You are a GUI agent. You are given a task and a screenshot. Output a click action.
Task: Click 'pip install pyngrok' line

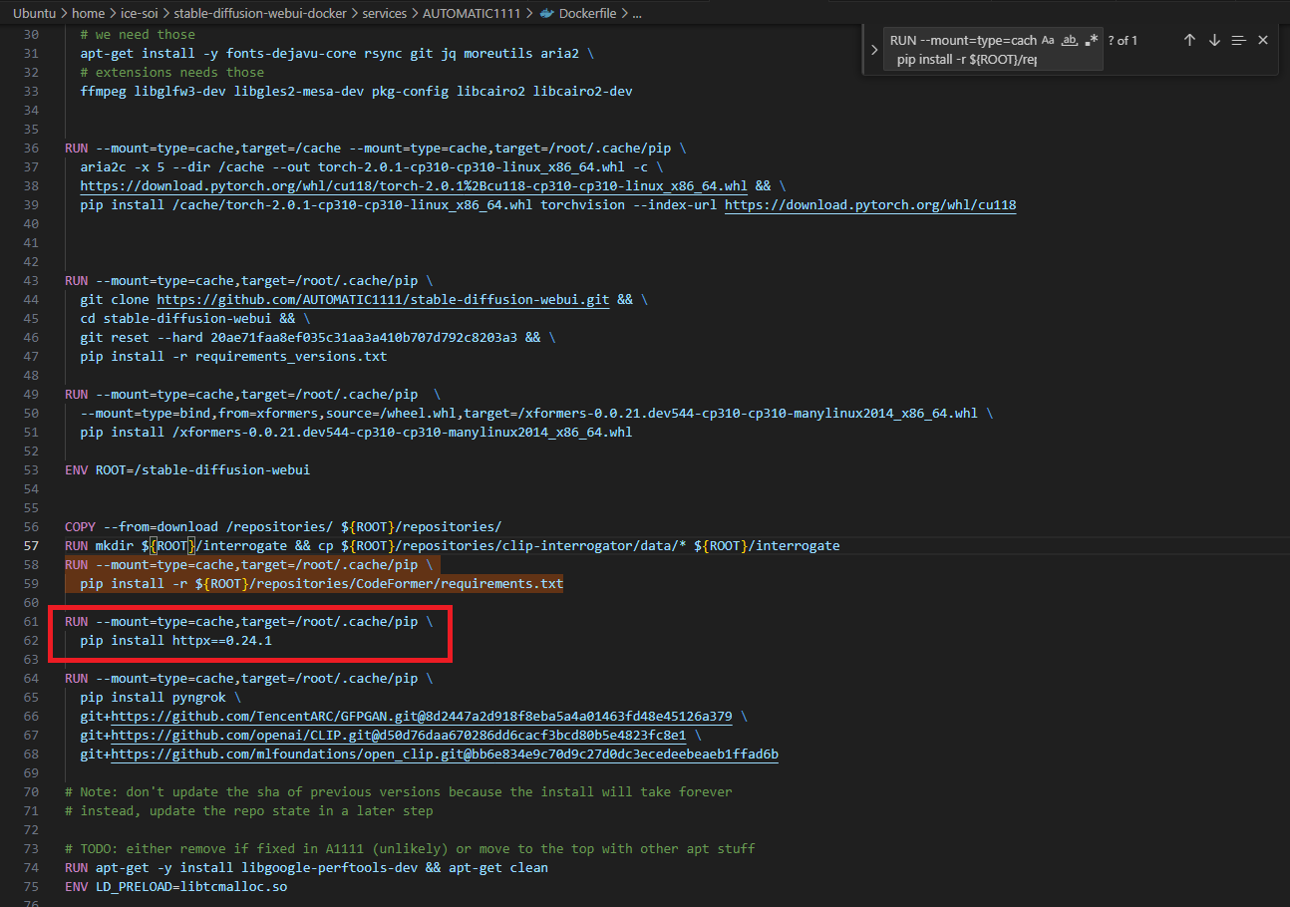pos(161,698)
